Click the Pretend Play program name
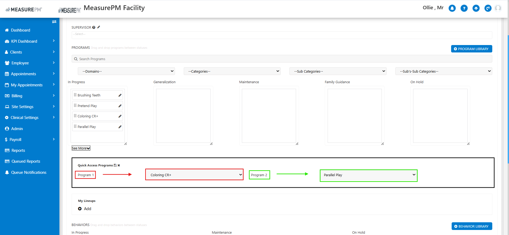 [87, 106]
